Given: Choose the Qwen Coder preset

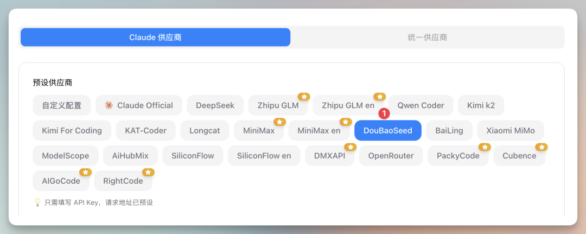Looking at the screenshot, I should click(421, 105).
